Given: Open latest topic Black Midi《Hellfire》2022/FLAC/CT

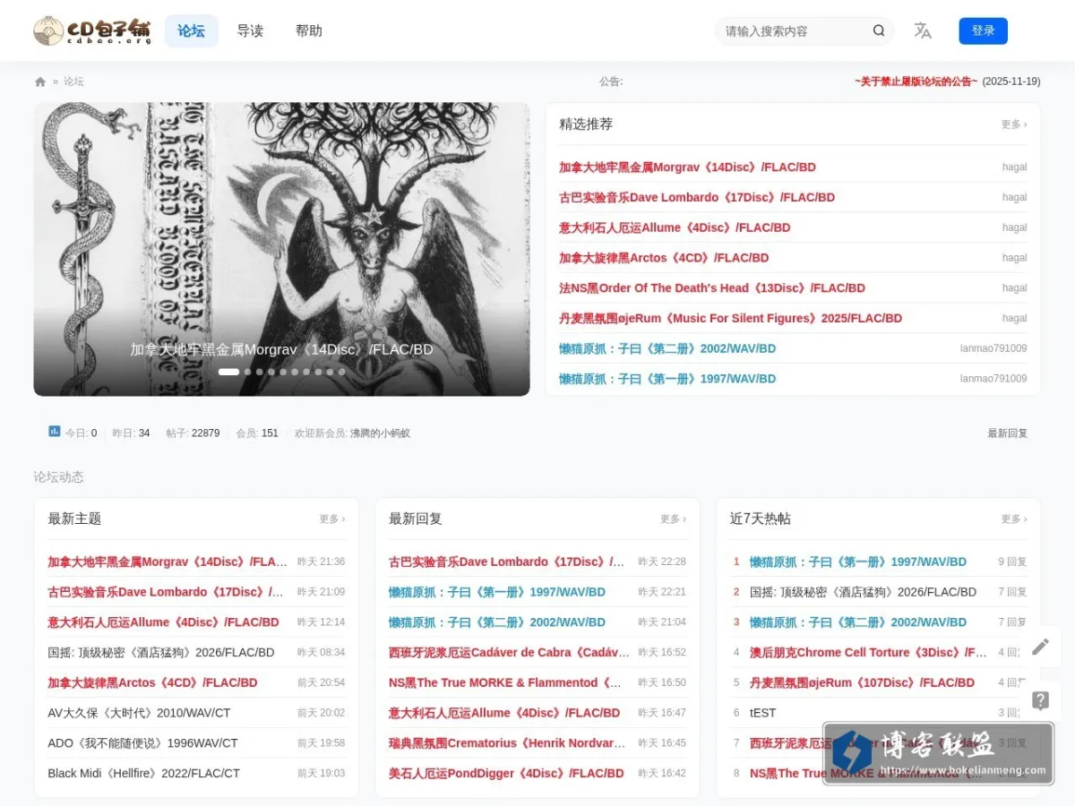Looking at the screenshot, I should (143, 773).
